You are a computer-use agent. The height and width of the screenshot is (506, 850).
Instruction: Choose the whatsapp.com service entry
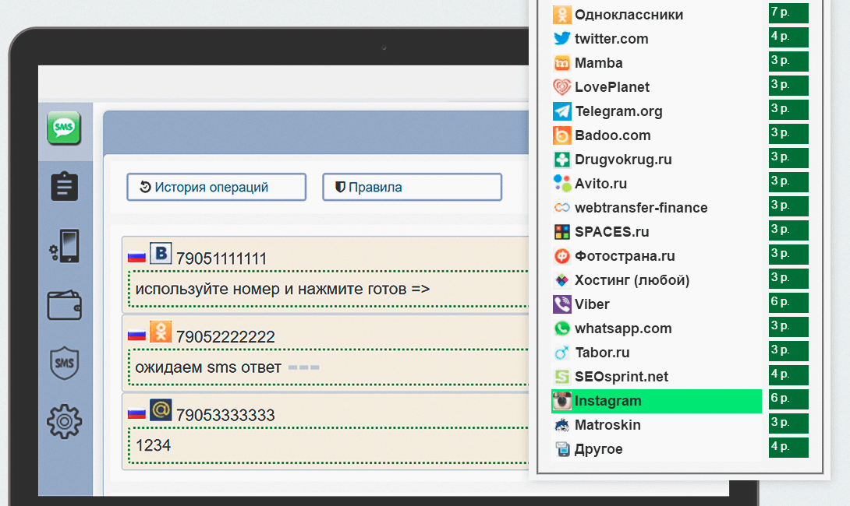(657, 329)
